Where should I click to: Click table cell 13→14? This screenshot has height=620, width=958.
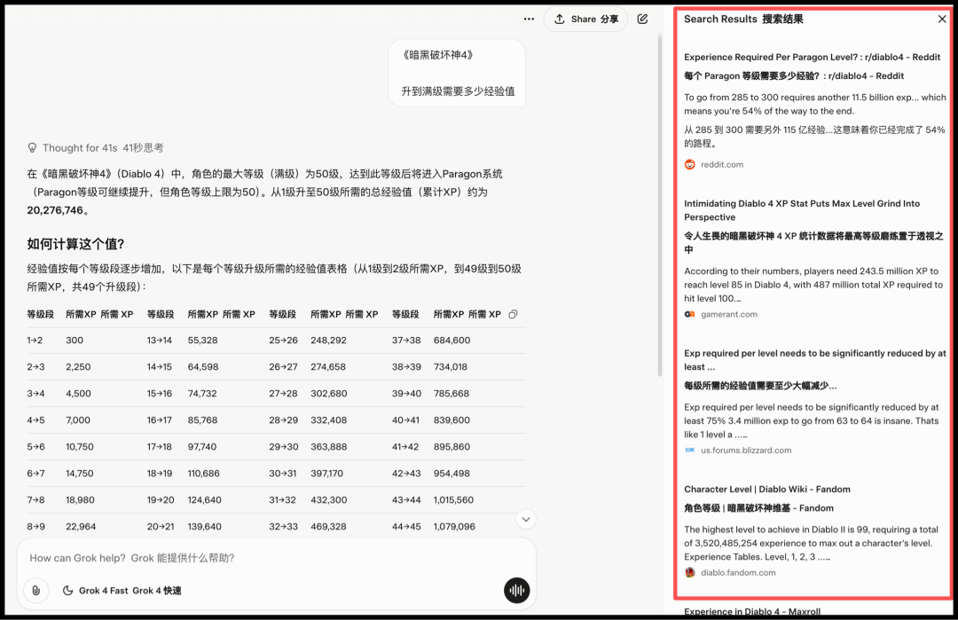[x=160, y=341]
